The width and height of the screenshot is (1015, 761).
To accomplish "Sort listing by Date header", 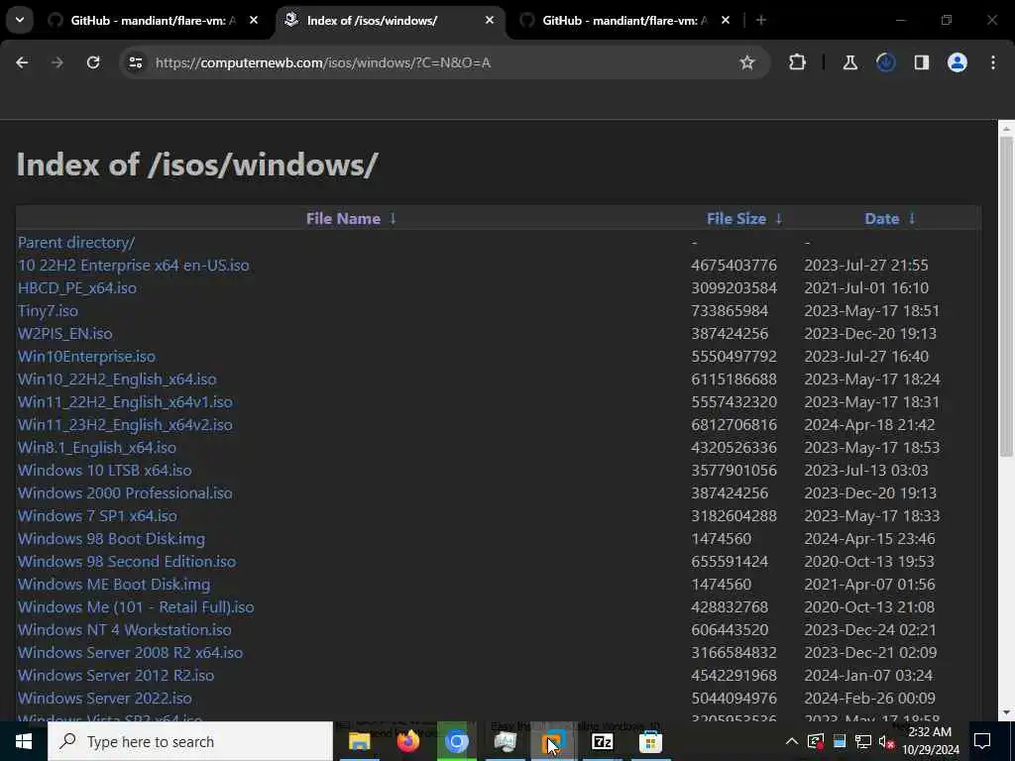I will click(x=881, y=219).
